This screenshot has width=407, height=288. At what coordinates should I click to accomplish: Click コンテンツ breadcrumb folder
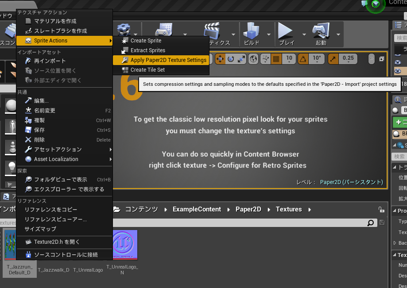(x=141, y=209)
